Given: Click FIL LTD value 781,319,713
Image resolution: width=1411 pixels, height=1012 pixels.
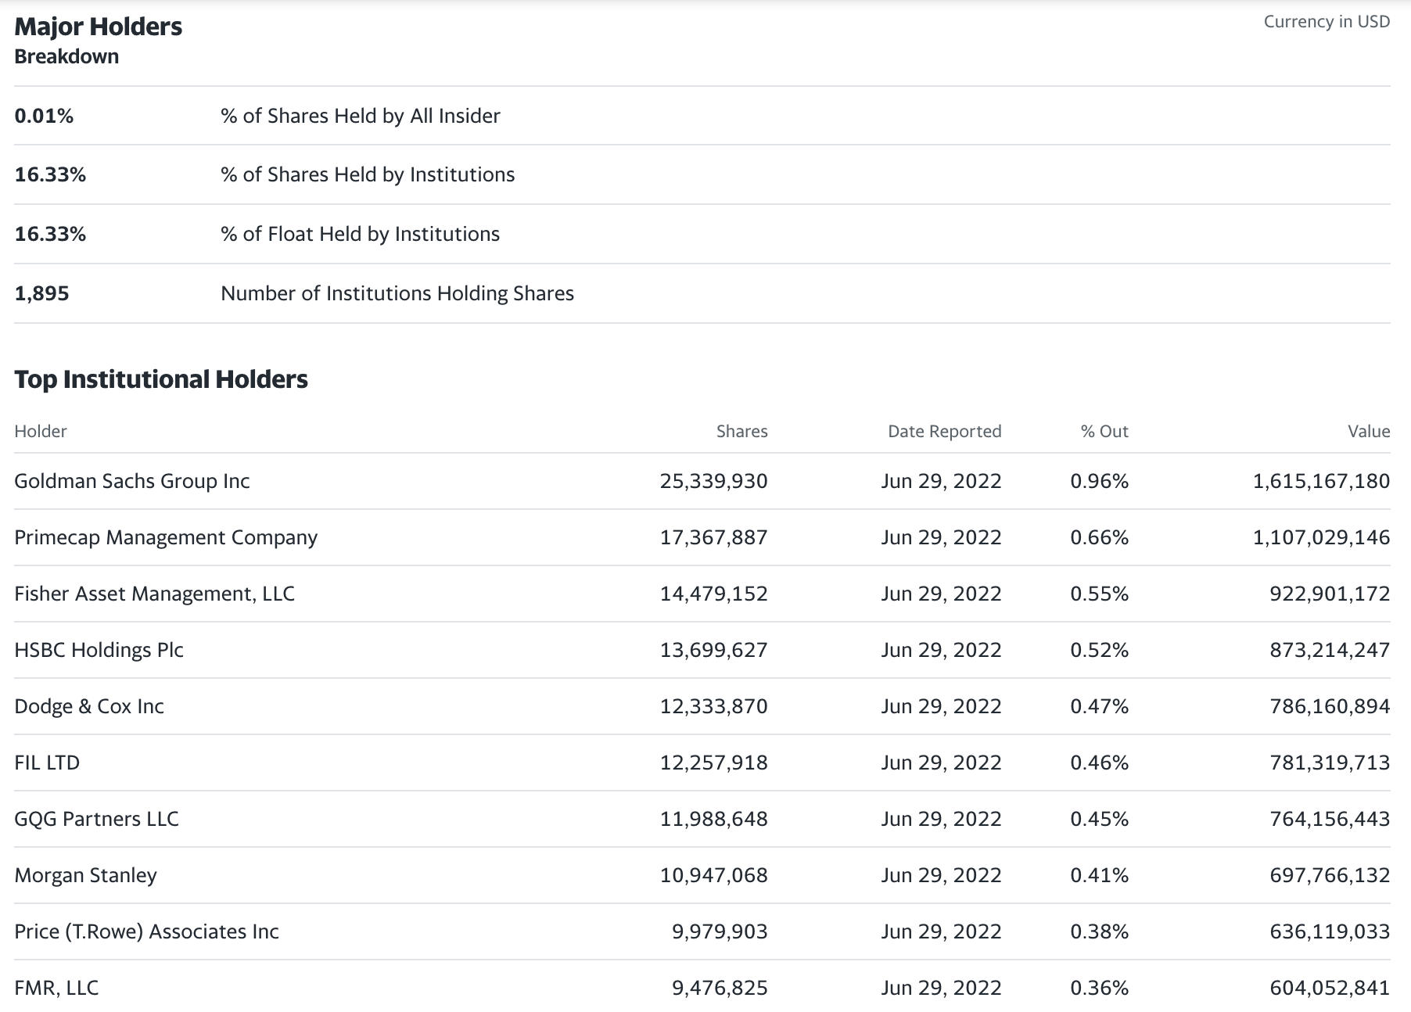Looking at the screenshot, I should (x=1330, y=763).
